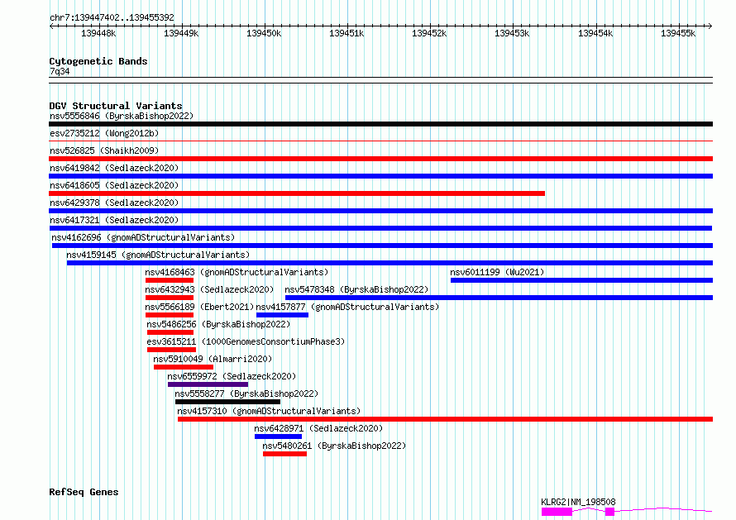Image resolution: width=736 pixels, height=520 pixels.
Task: Click the red nsv526825 variant bar
Action: (x=380, y=159)
